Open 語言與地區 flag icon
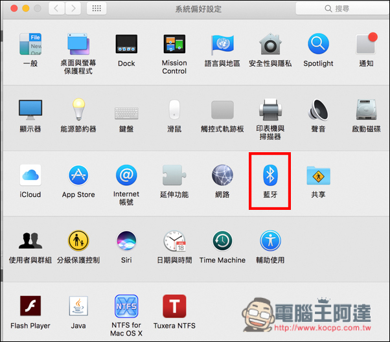390x342 pixels. tap(222, 44)
